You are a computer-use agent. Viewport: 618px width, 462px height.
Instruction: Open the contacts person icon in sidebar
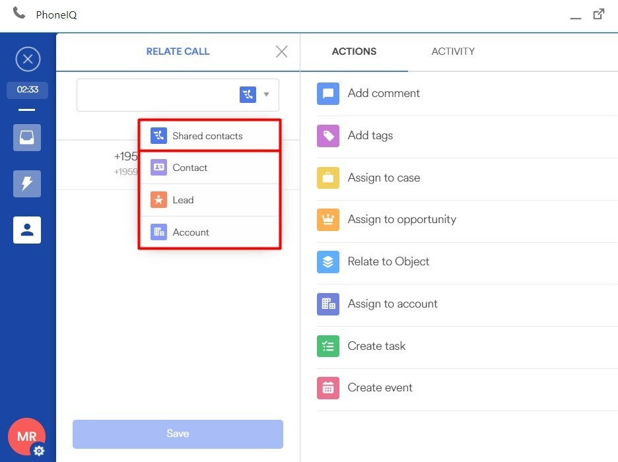click(x=27, y=230)
